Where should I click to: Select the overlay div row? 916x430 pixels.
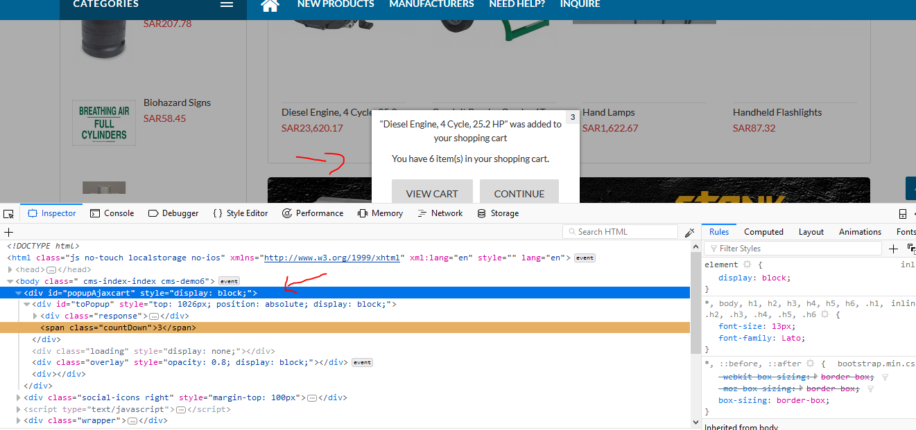tap(345, 362)
